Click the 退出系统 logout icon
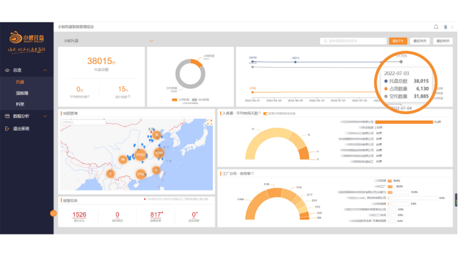Image resolution: width=458 pixels, height=257 pixels. pos(7,128)
